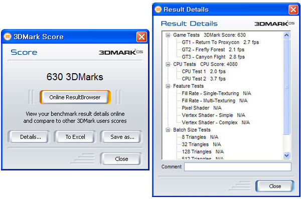Viewport: 301px width, 199px height.
Task: Click the Result Details title bar icon
Action: pos(158,9)
